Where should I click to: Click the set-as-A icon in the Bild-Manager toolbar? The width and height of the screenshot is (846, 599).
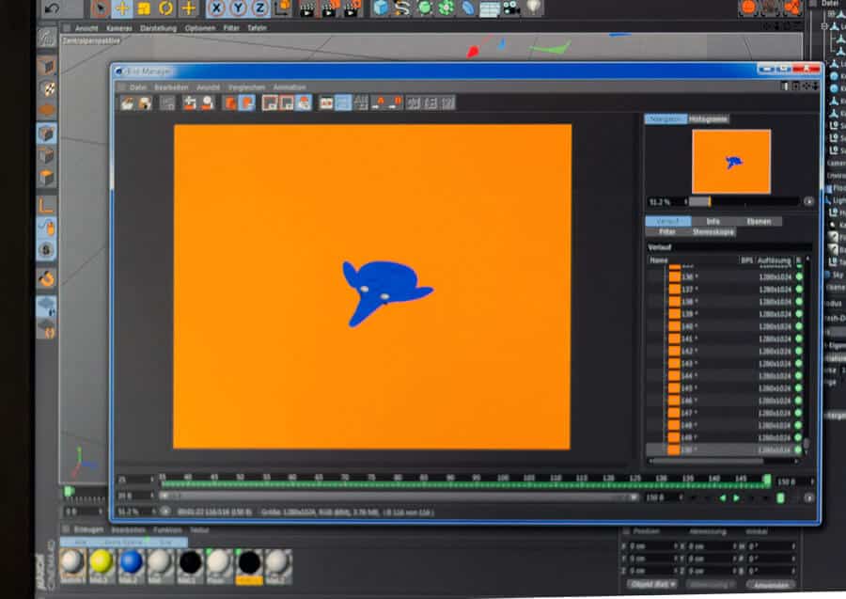click(x=380, y=102)
